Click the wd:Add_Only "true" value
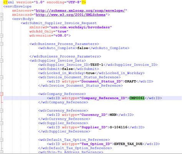182x154 pixels. pyautogui.click(x=62, y=31)
